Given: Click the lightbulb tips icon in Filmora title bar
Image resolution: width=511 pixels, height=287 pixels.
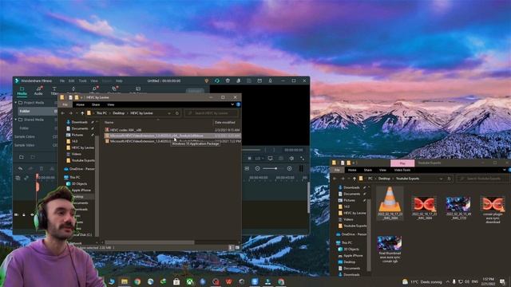Looking at the screenshot, I should [x=206, y=81].
